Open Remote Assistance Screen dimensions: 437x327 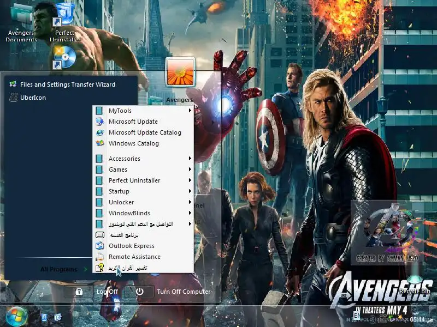tap(143, 257)
